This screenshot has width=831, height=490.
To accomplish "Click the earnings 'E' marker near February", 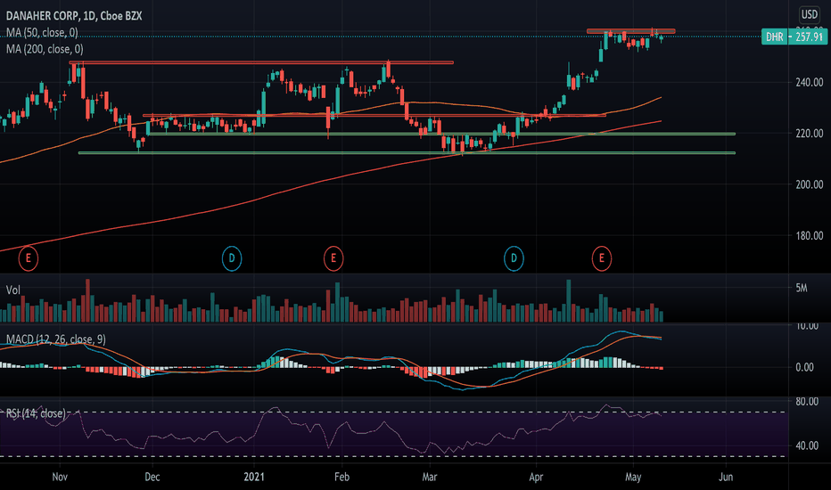I will tap(333, 258).
